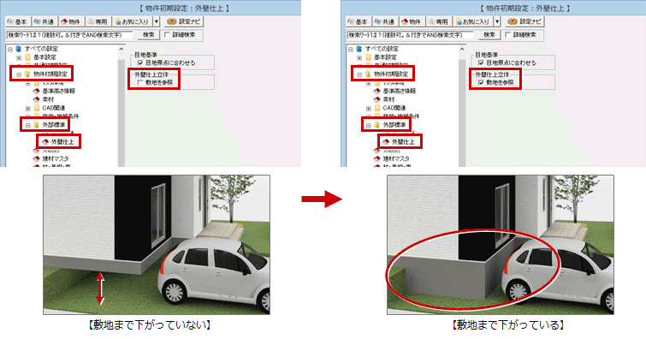Click 検索 button in left dialog
Viewport: 646px width, 339px height.
pos(149,35)
